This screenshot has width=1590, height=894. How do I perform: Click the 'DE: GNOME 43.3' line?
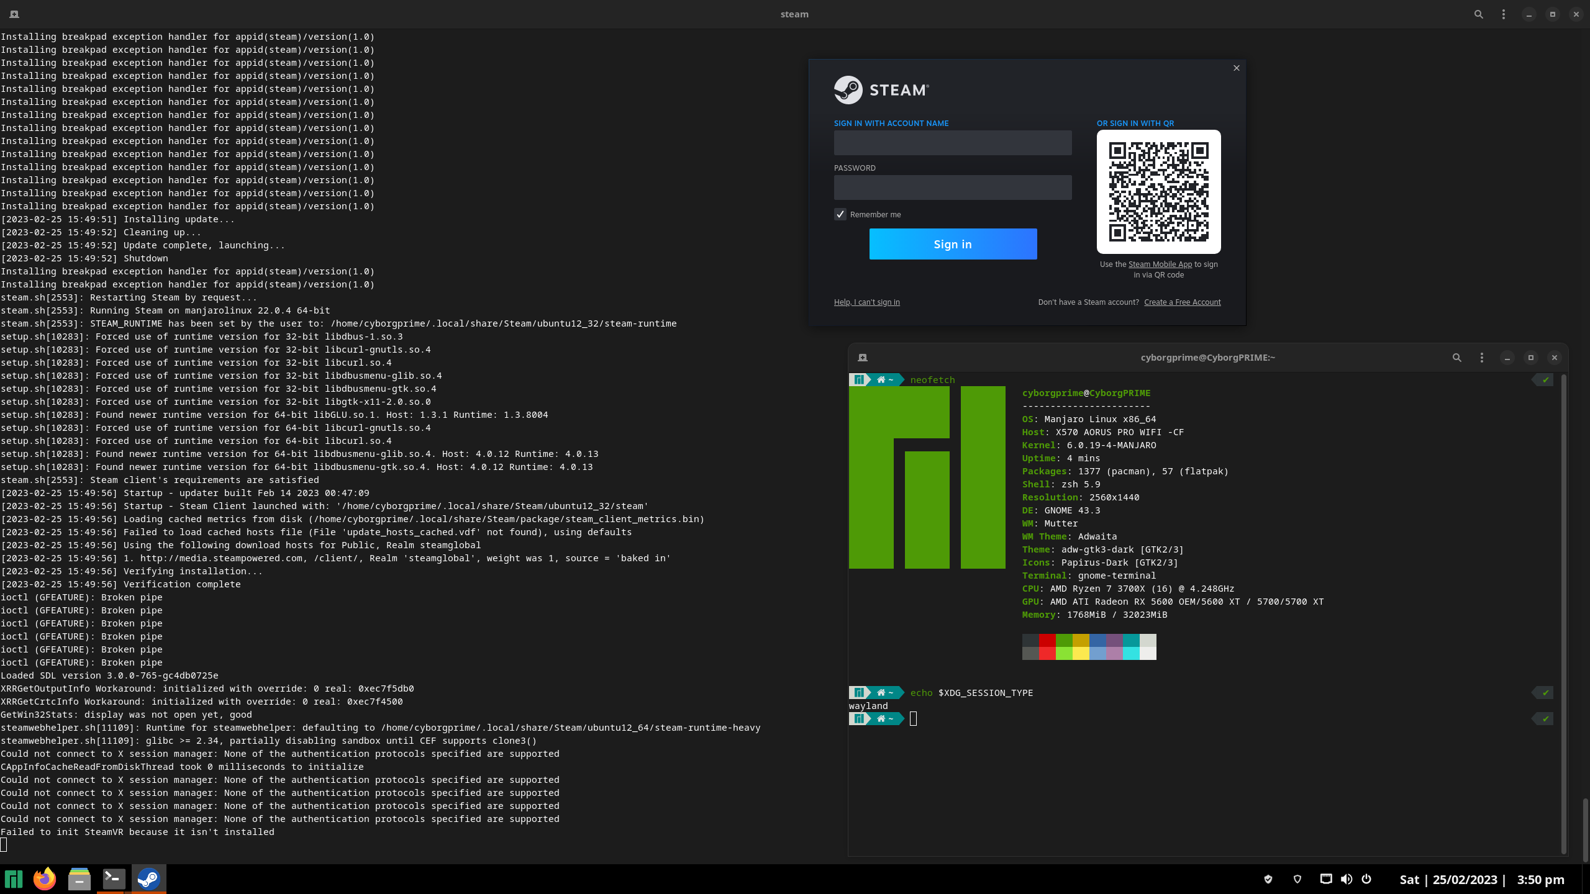[x=1061, y=510]
